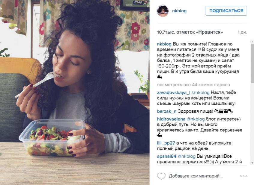Screen dimensions: 254x185
Task: Open hidirovaelena commenter profile
Action: (x=171, y=119)
